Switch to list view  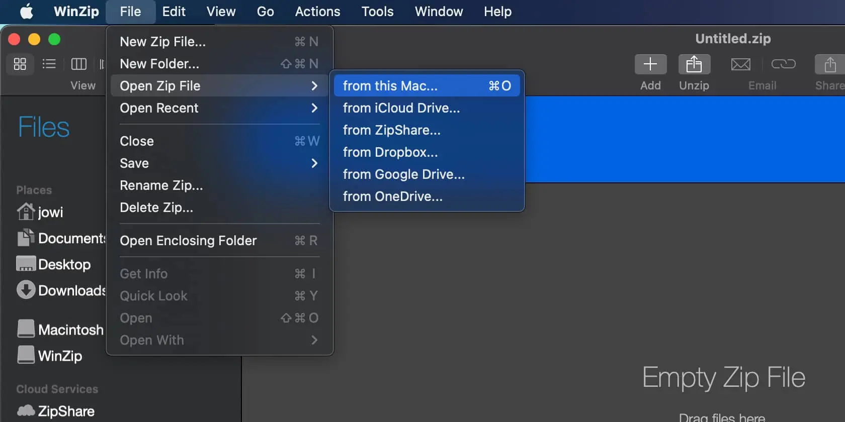tap(49, 64)
